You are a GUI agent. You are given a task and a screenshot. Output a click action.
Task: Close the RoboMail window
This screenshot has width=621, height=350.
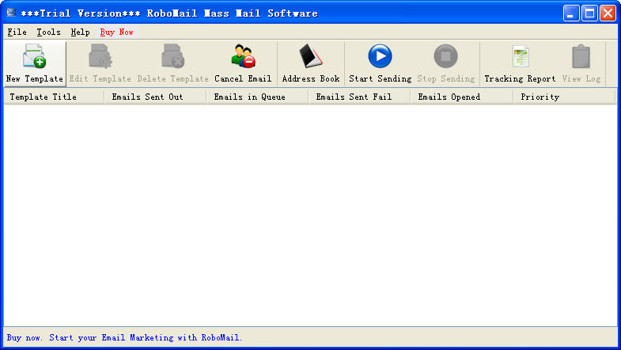click(x=608, y=13)
